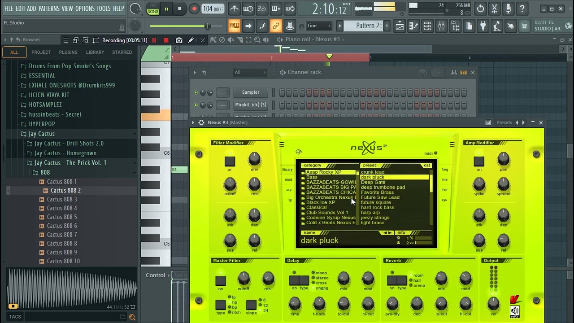Open the plugin picker icon
574x323 pixels.
tap(483, 26)
